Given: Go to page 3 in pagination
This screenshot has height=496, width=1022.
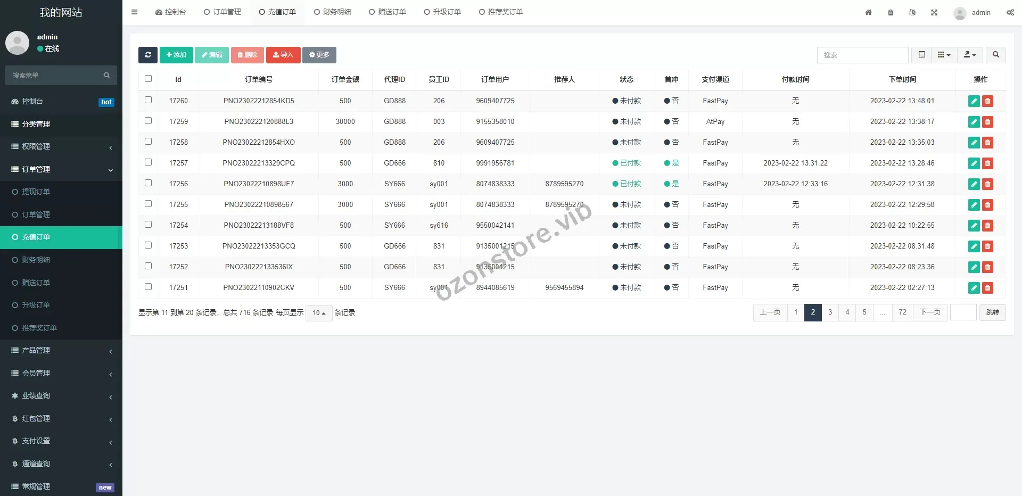Looking at the screenshot, I should (830, 312).
